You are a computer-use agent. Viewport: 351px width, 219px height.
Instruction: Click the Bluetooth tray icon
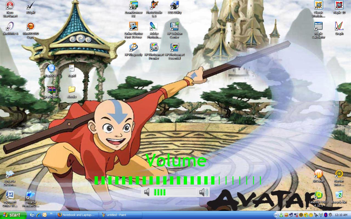pos(326,215)
